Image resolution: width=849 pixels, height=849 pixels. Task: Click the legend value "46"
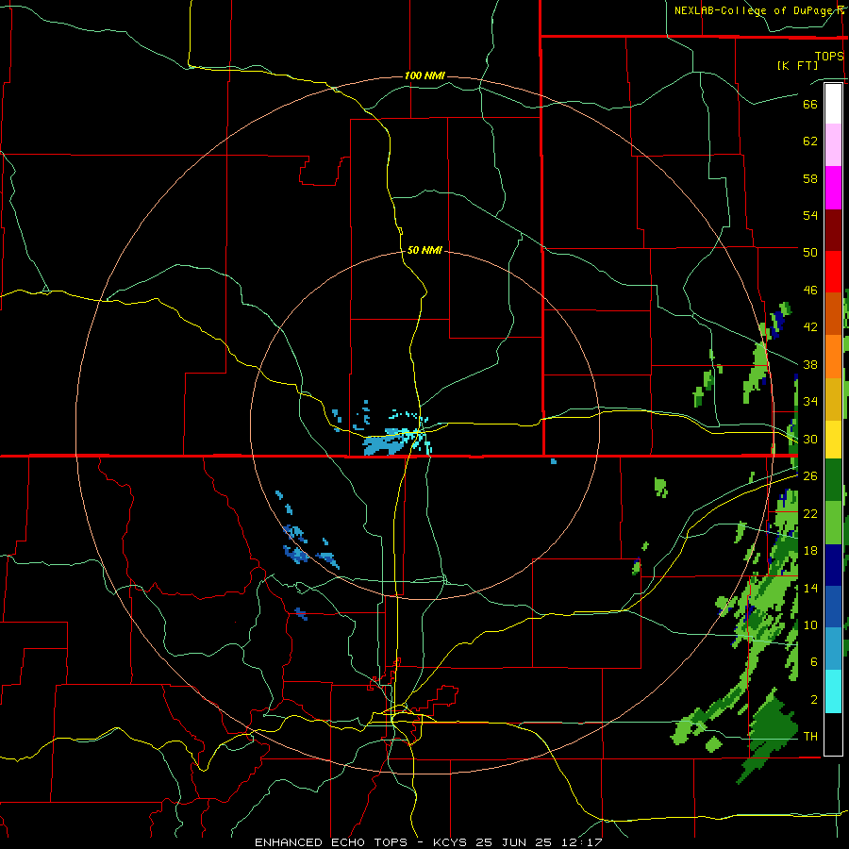click(810, 291)
